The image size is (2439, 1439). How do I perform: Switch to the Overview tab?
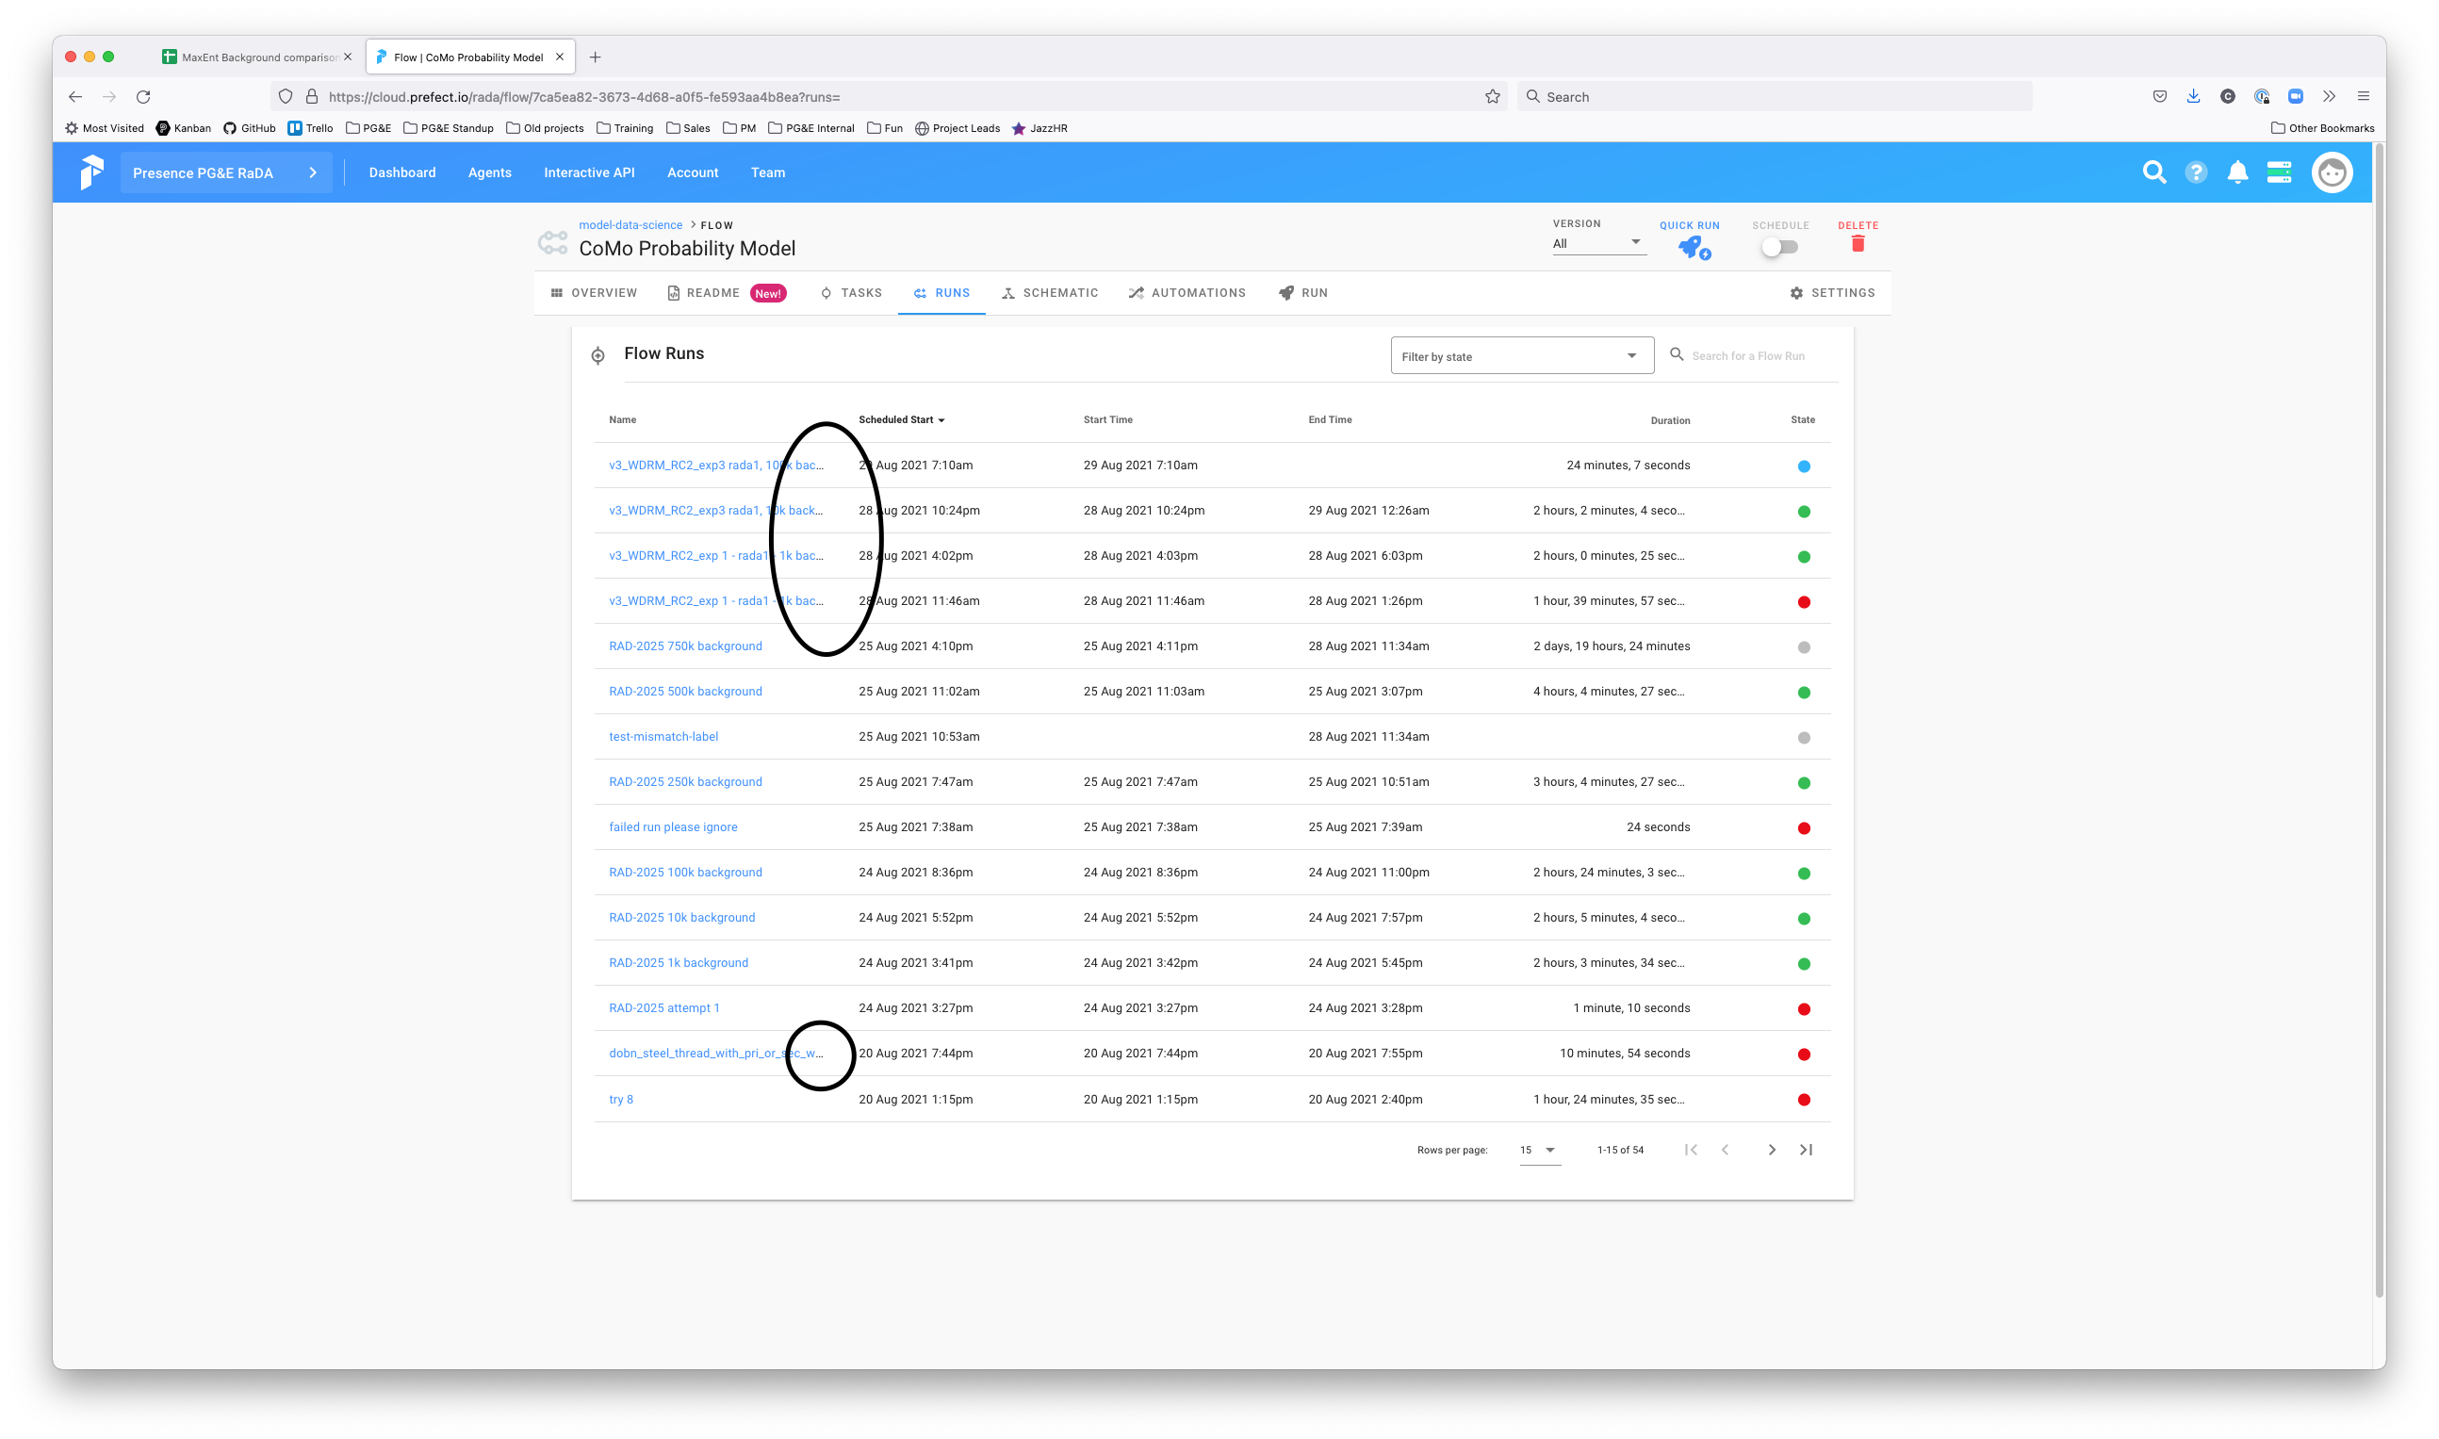click(593, 293)
